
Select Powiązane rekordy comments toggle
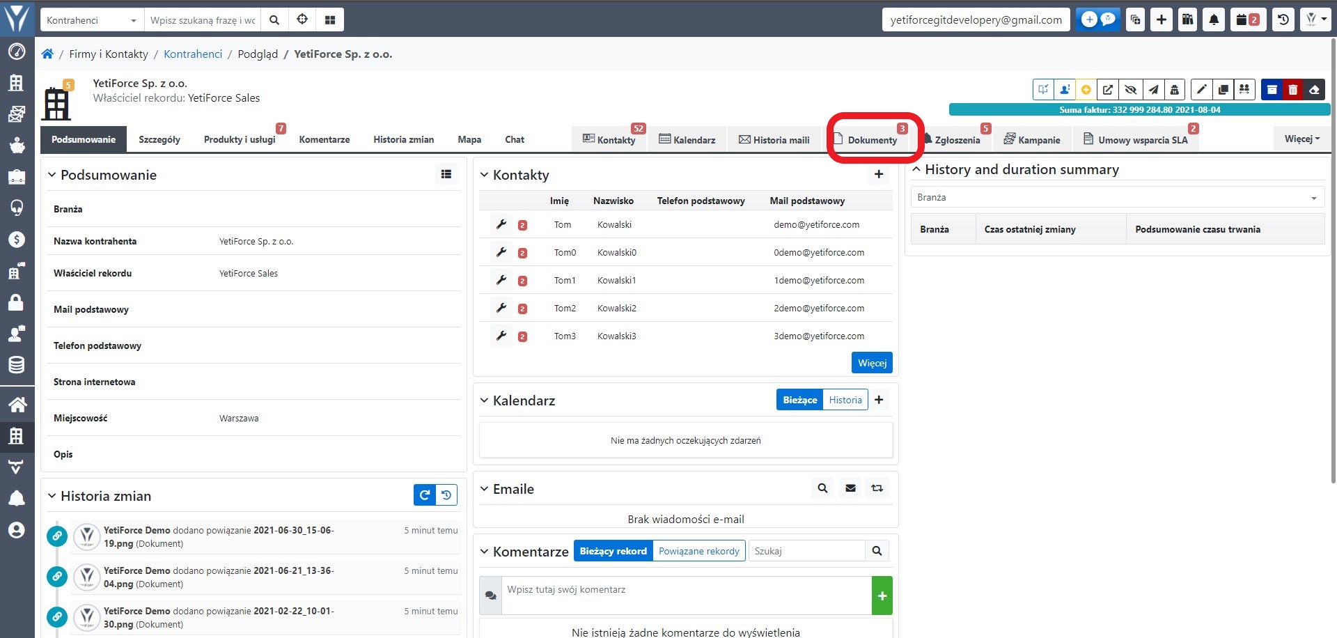(x=699, y=551)
